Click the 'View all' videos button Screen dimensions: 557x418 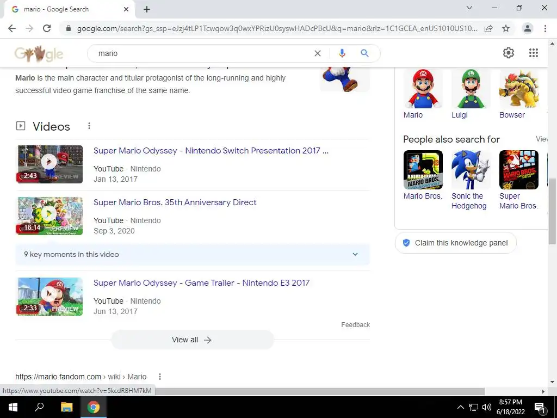tap(192, 340)
